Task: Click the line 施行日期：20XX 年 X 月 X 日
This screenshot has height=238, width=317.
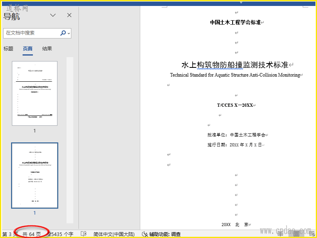Action: click(235, 145)
